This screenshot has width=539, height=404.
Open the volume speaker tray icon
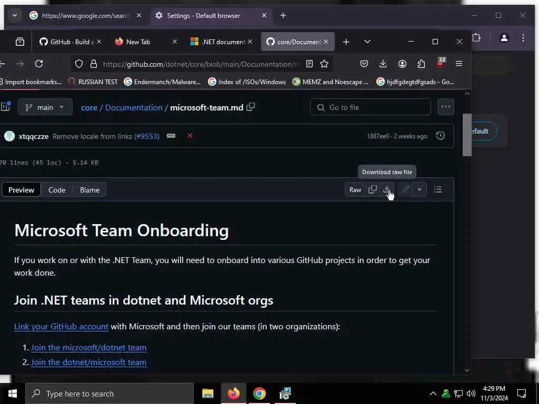(x=471, y=393)
